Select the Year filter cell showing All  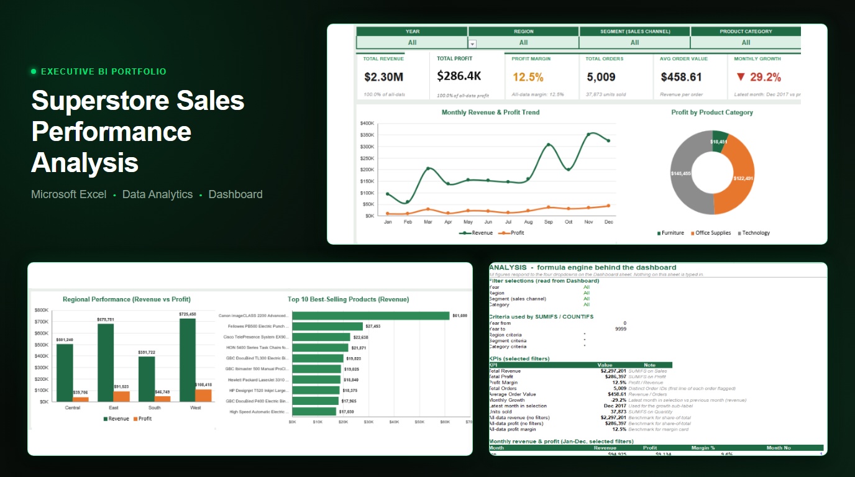pyautogui.click(x=412, y=42)
